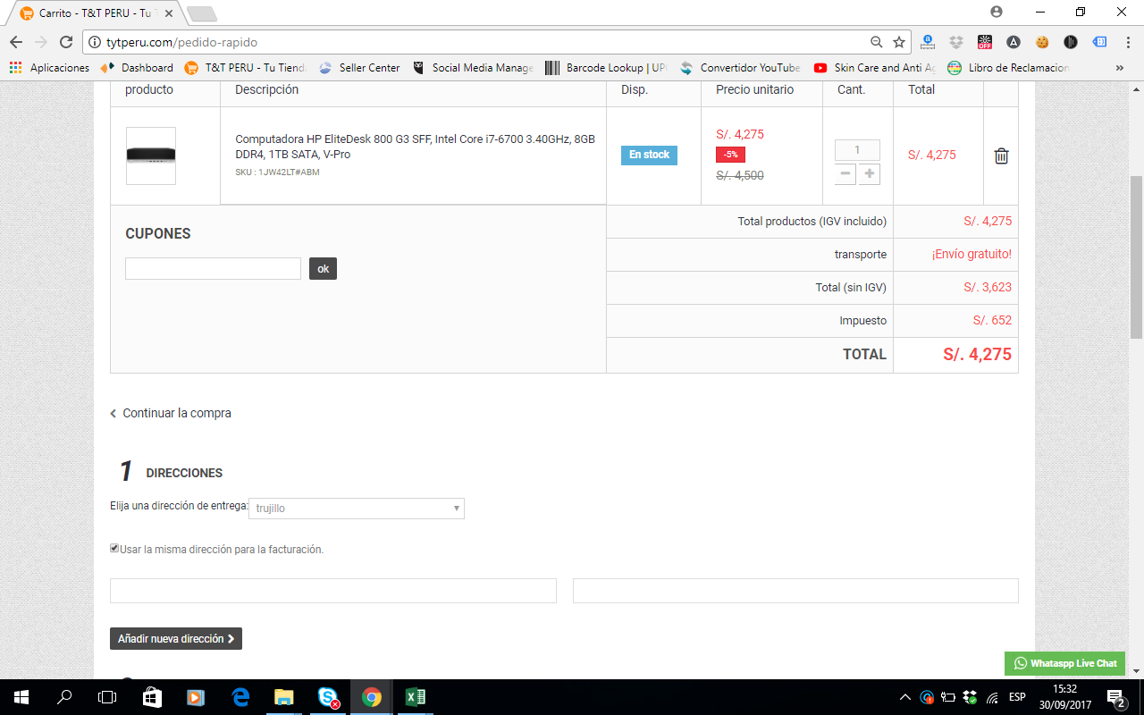
Task: Open Excel from the taskbar
Action: [416, 697]
